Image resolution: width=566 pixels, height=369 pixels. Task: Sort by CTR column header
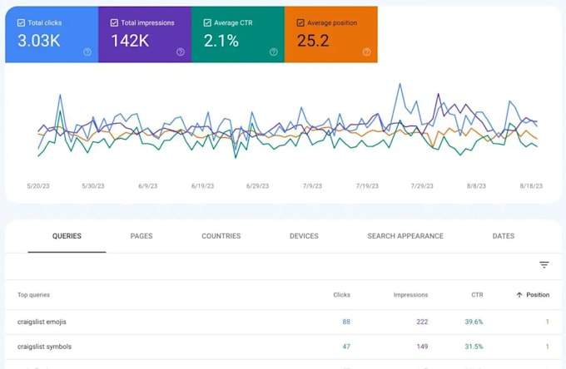pyautogui.click(x=477, y=295)
